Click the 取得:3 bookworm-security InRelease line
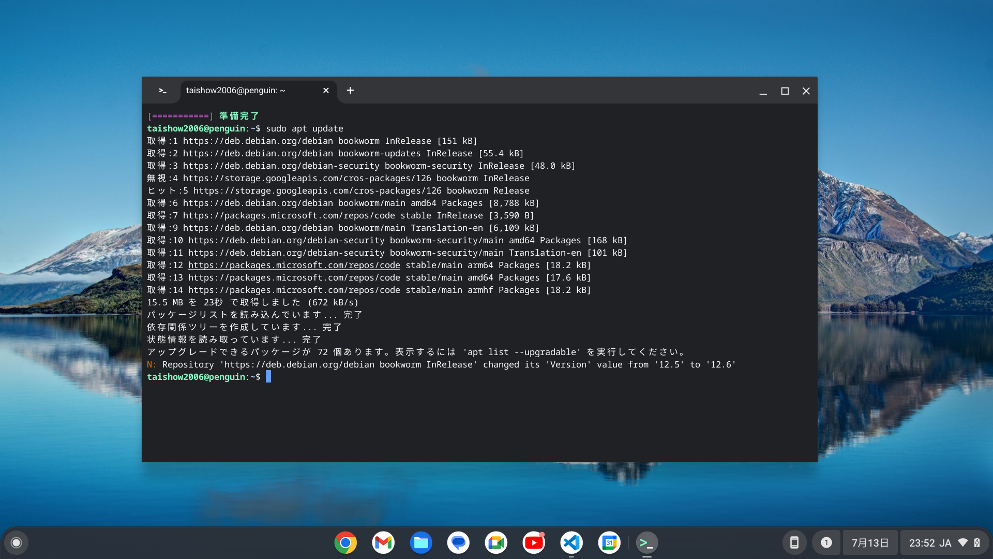 (x=361, y=166)
